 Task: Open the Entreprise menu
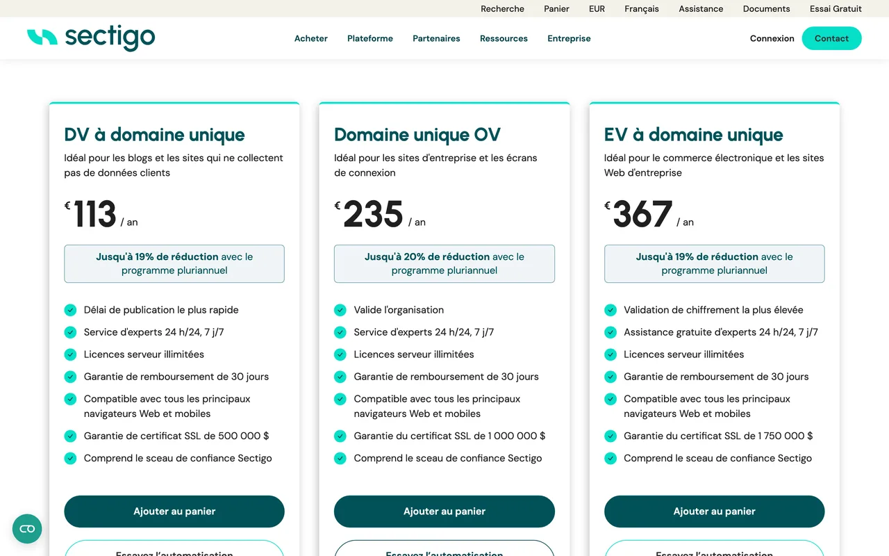pos(569,38)
